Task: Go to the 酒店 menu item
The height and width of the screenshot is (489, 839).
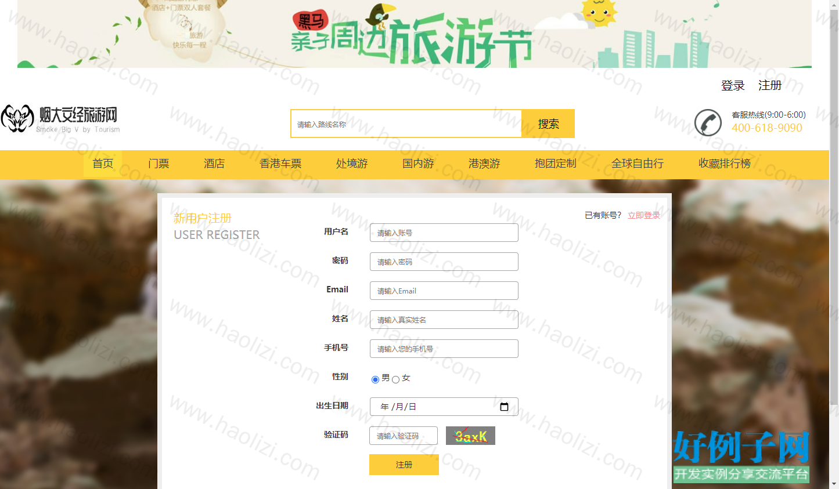Action: [x=214, y=164]
